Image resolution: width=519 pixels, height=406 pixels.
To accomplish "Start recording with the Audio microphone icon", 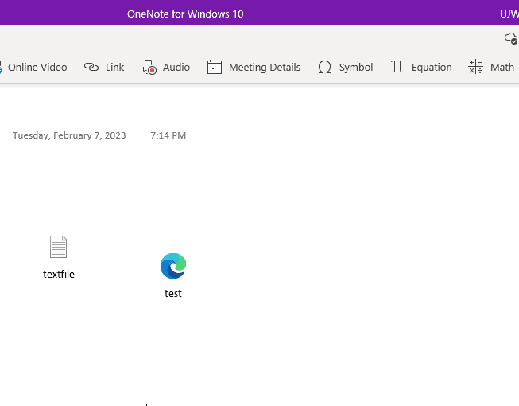I will click(150, 68).
